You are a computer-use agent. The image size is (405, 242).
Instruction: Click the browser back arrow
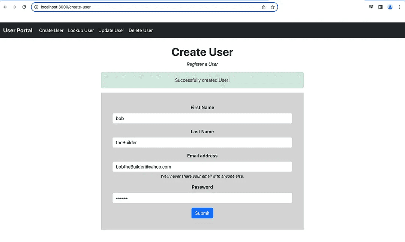tap(5, 7)
